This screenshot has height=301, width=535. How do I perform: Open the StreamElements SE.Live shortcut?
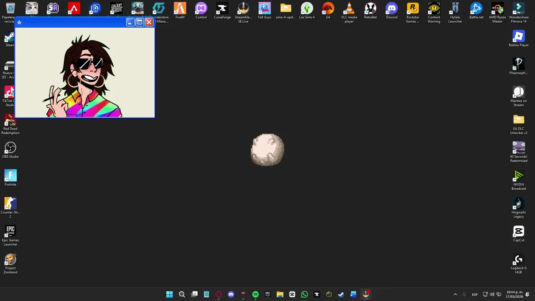[x=243, y=13]
